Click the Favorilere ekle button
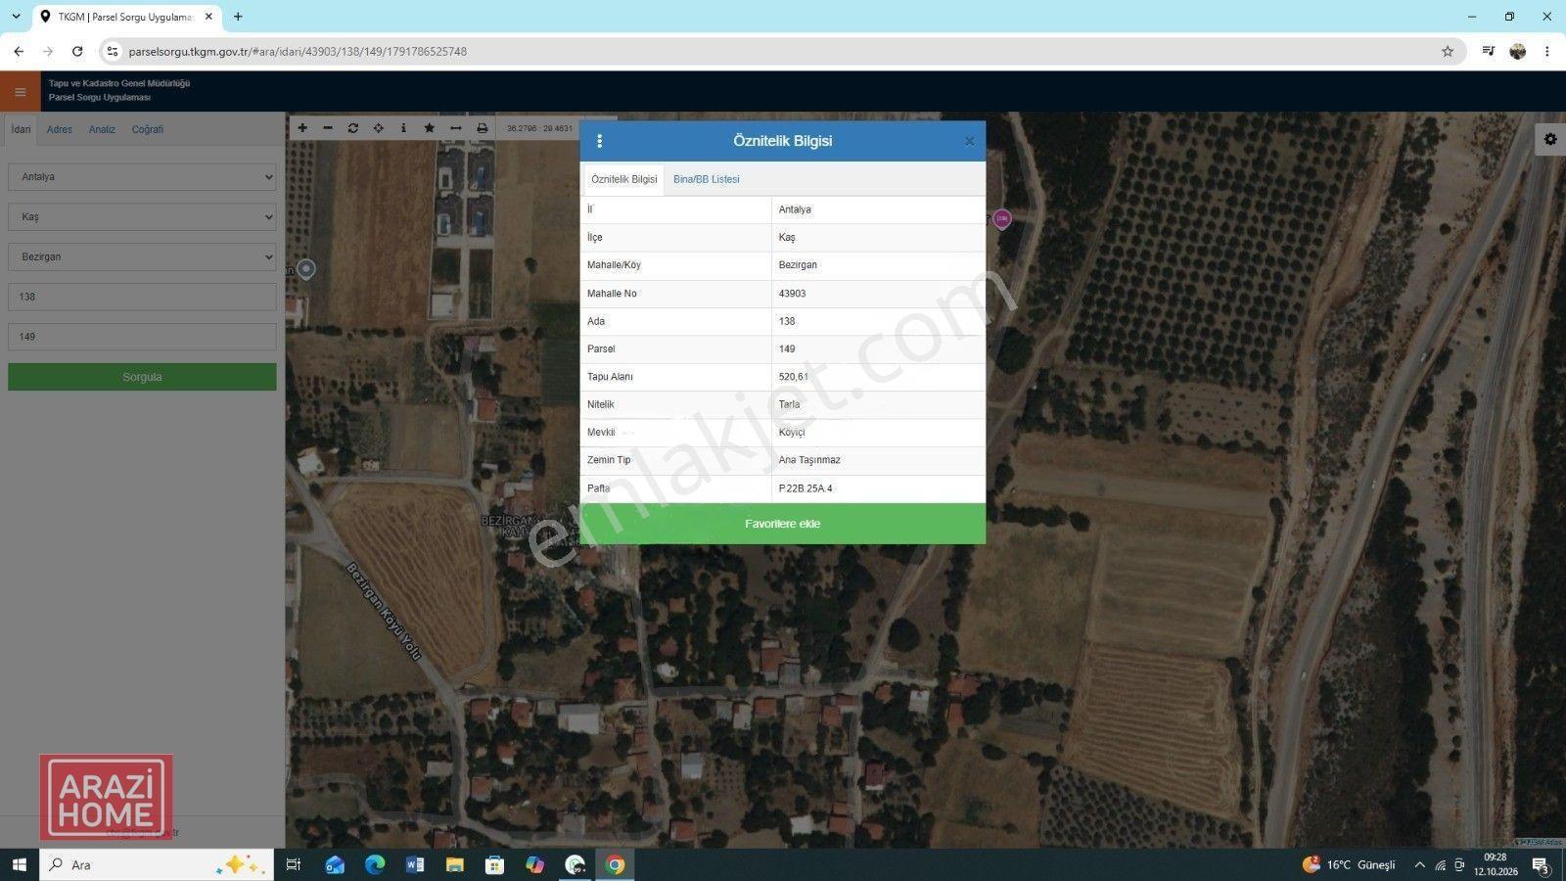The width and height of the screenshot is (1566, 881). click(x=783, y=524)
